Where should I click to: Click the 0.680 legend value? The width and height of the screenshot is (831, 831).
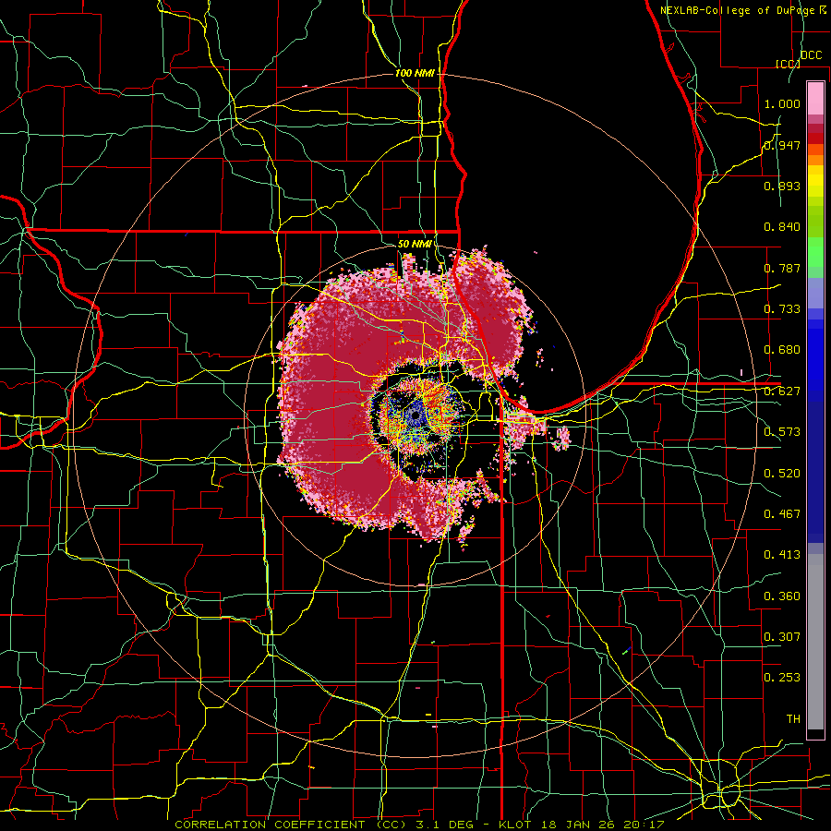(782, 350)
